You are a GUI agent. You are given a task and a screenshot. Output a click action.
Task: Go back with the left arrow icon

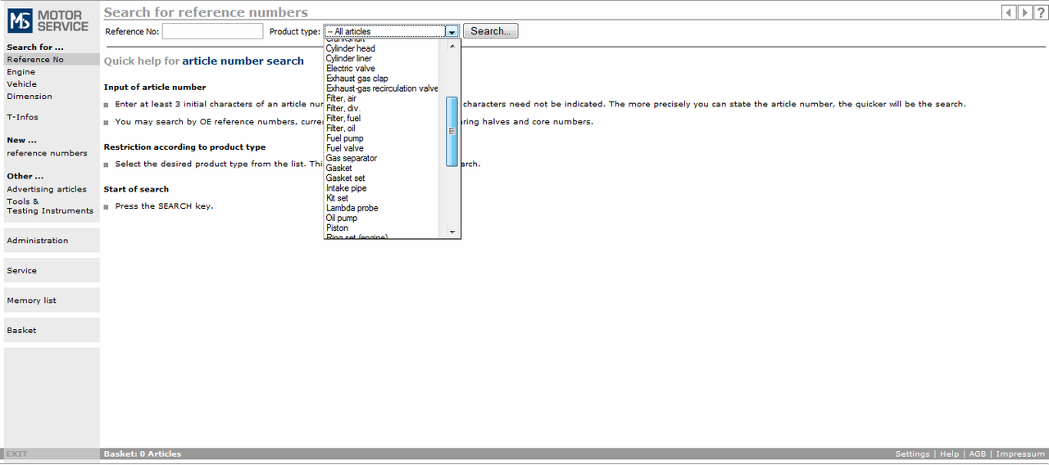[x=1009, y=12]
